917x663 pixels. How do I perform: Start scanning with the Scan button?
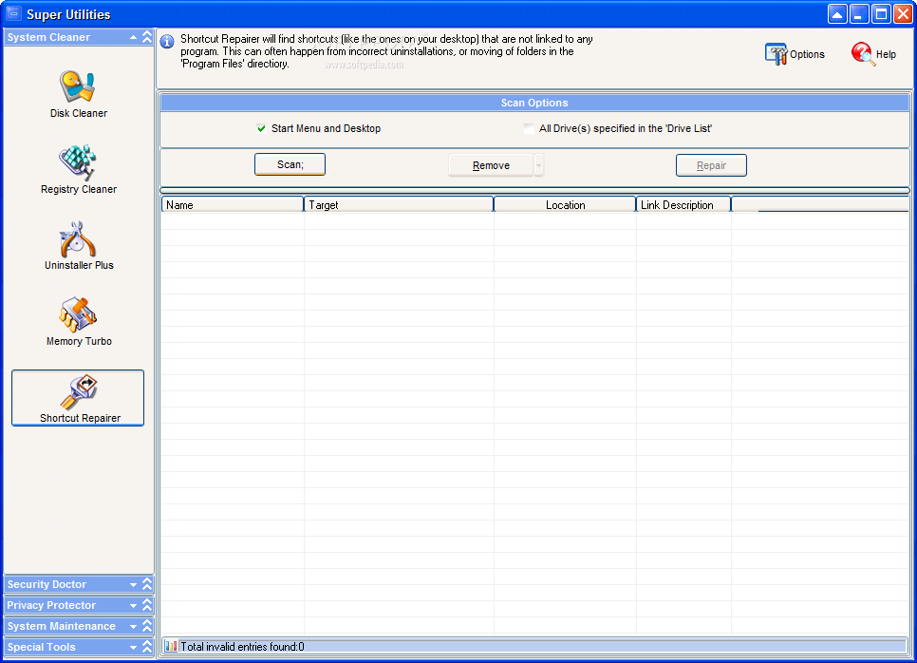pos(290,164)
